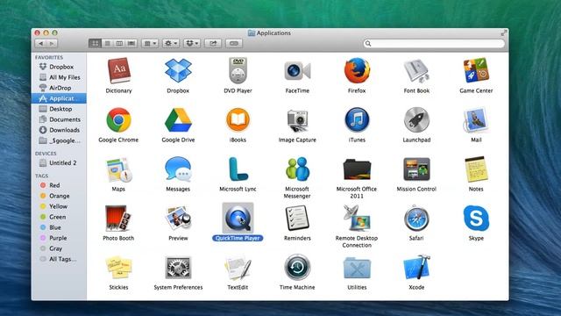Screen dimensions: 561x316
Task: Select the Remote Desktop Connection icon
Action: [x=357, y=219]
